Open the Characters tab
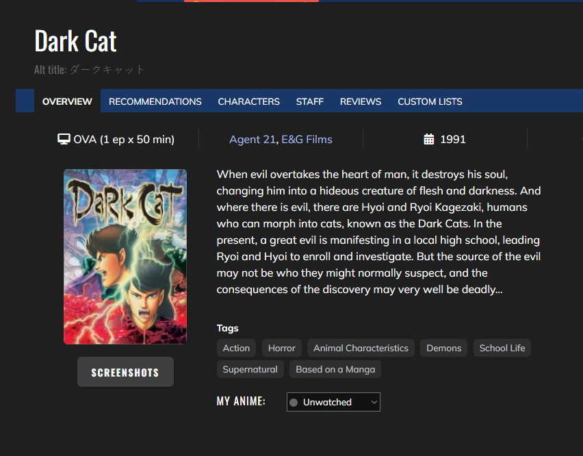The image size is (583, 456). click(248, 101)
